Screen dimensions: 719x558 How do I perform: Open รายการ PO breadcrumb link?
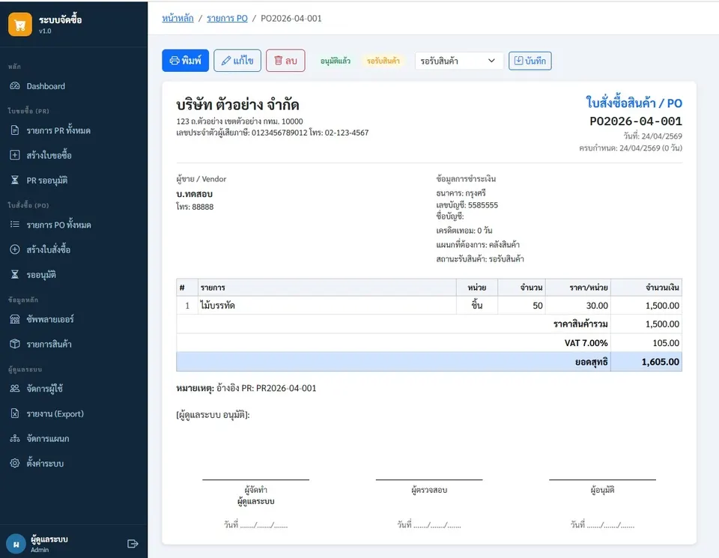pyautogui.click(x=227, y=18)
